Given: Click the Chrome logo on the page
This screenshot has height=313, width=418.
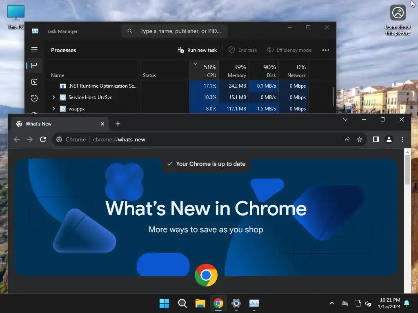Looking at the screenshot, I should (x=206, y=275).
